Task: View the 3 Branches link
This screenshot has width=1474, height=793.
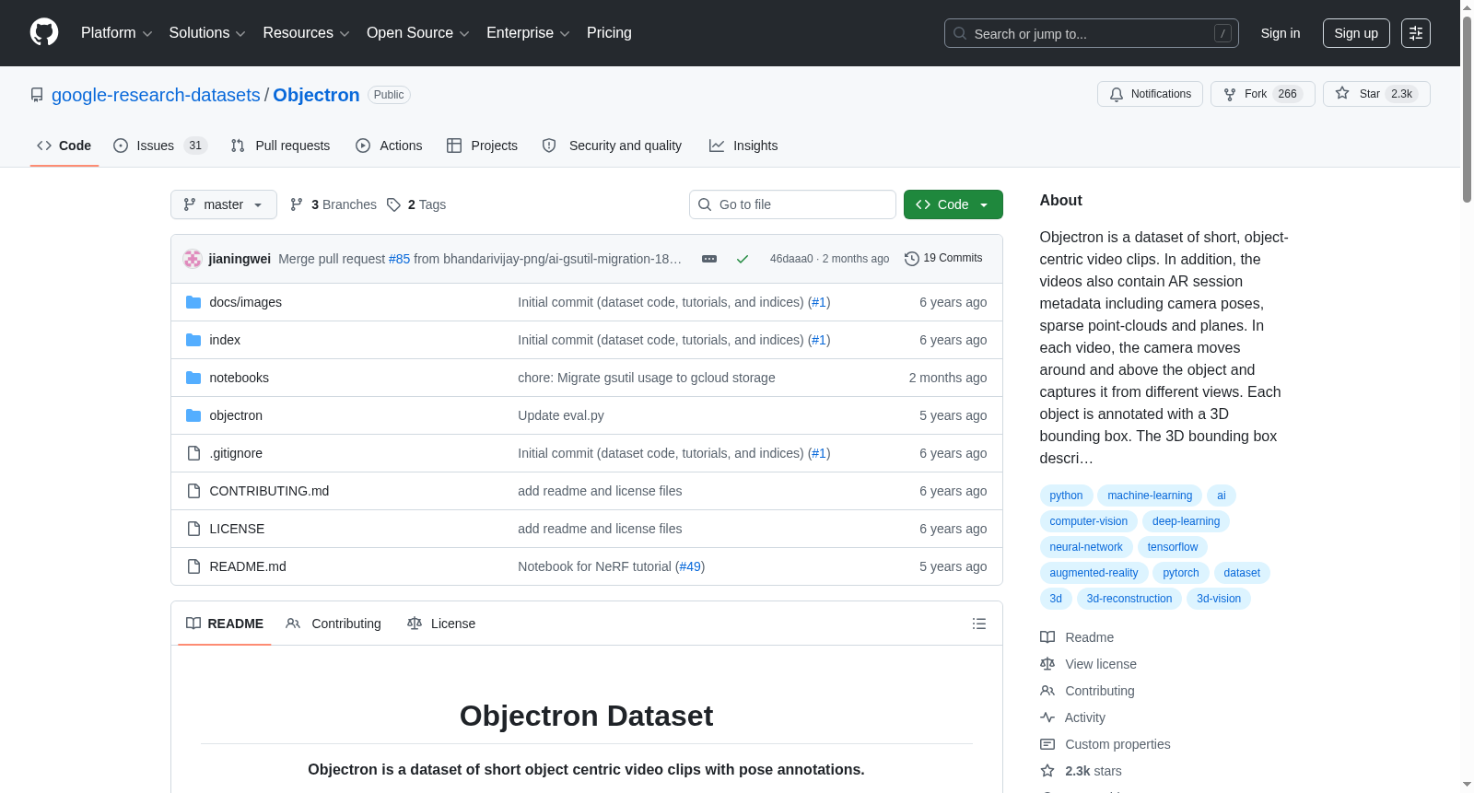Action: coord(333,204)
